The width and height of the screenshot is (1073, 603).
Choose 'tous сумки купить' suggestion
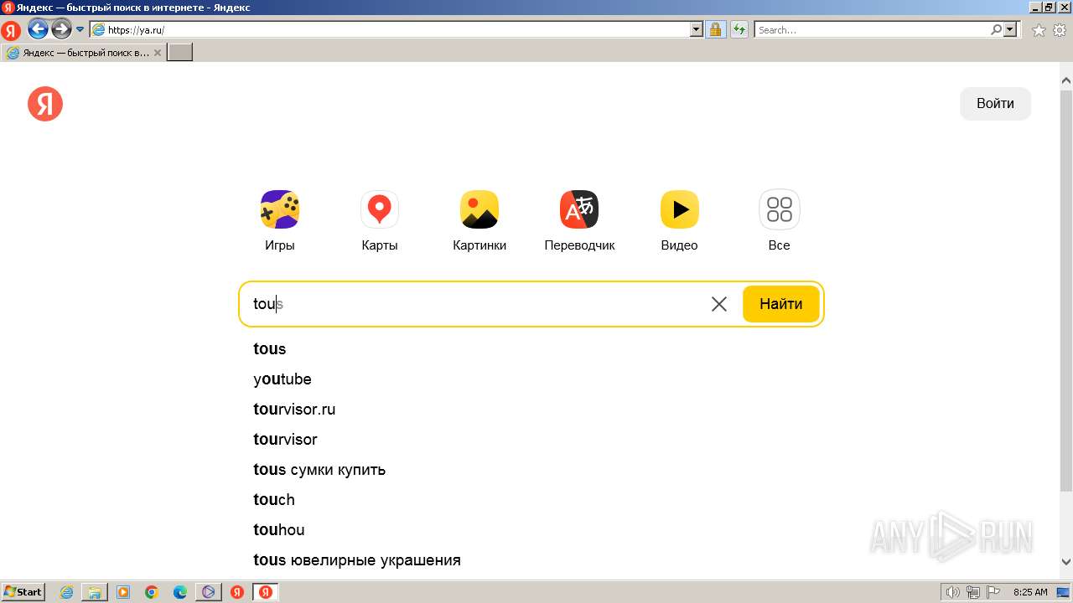point(319,470)
